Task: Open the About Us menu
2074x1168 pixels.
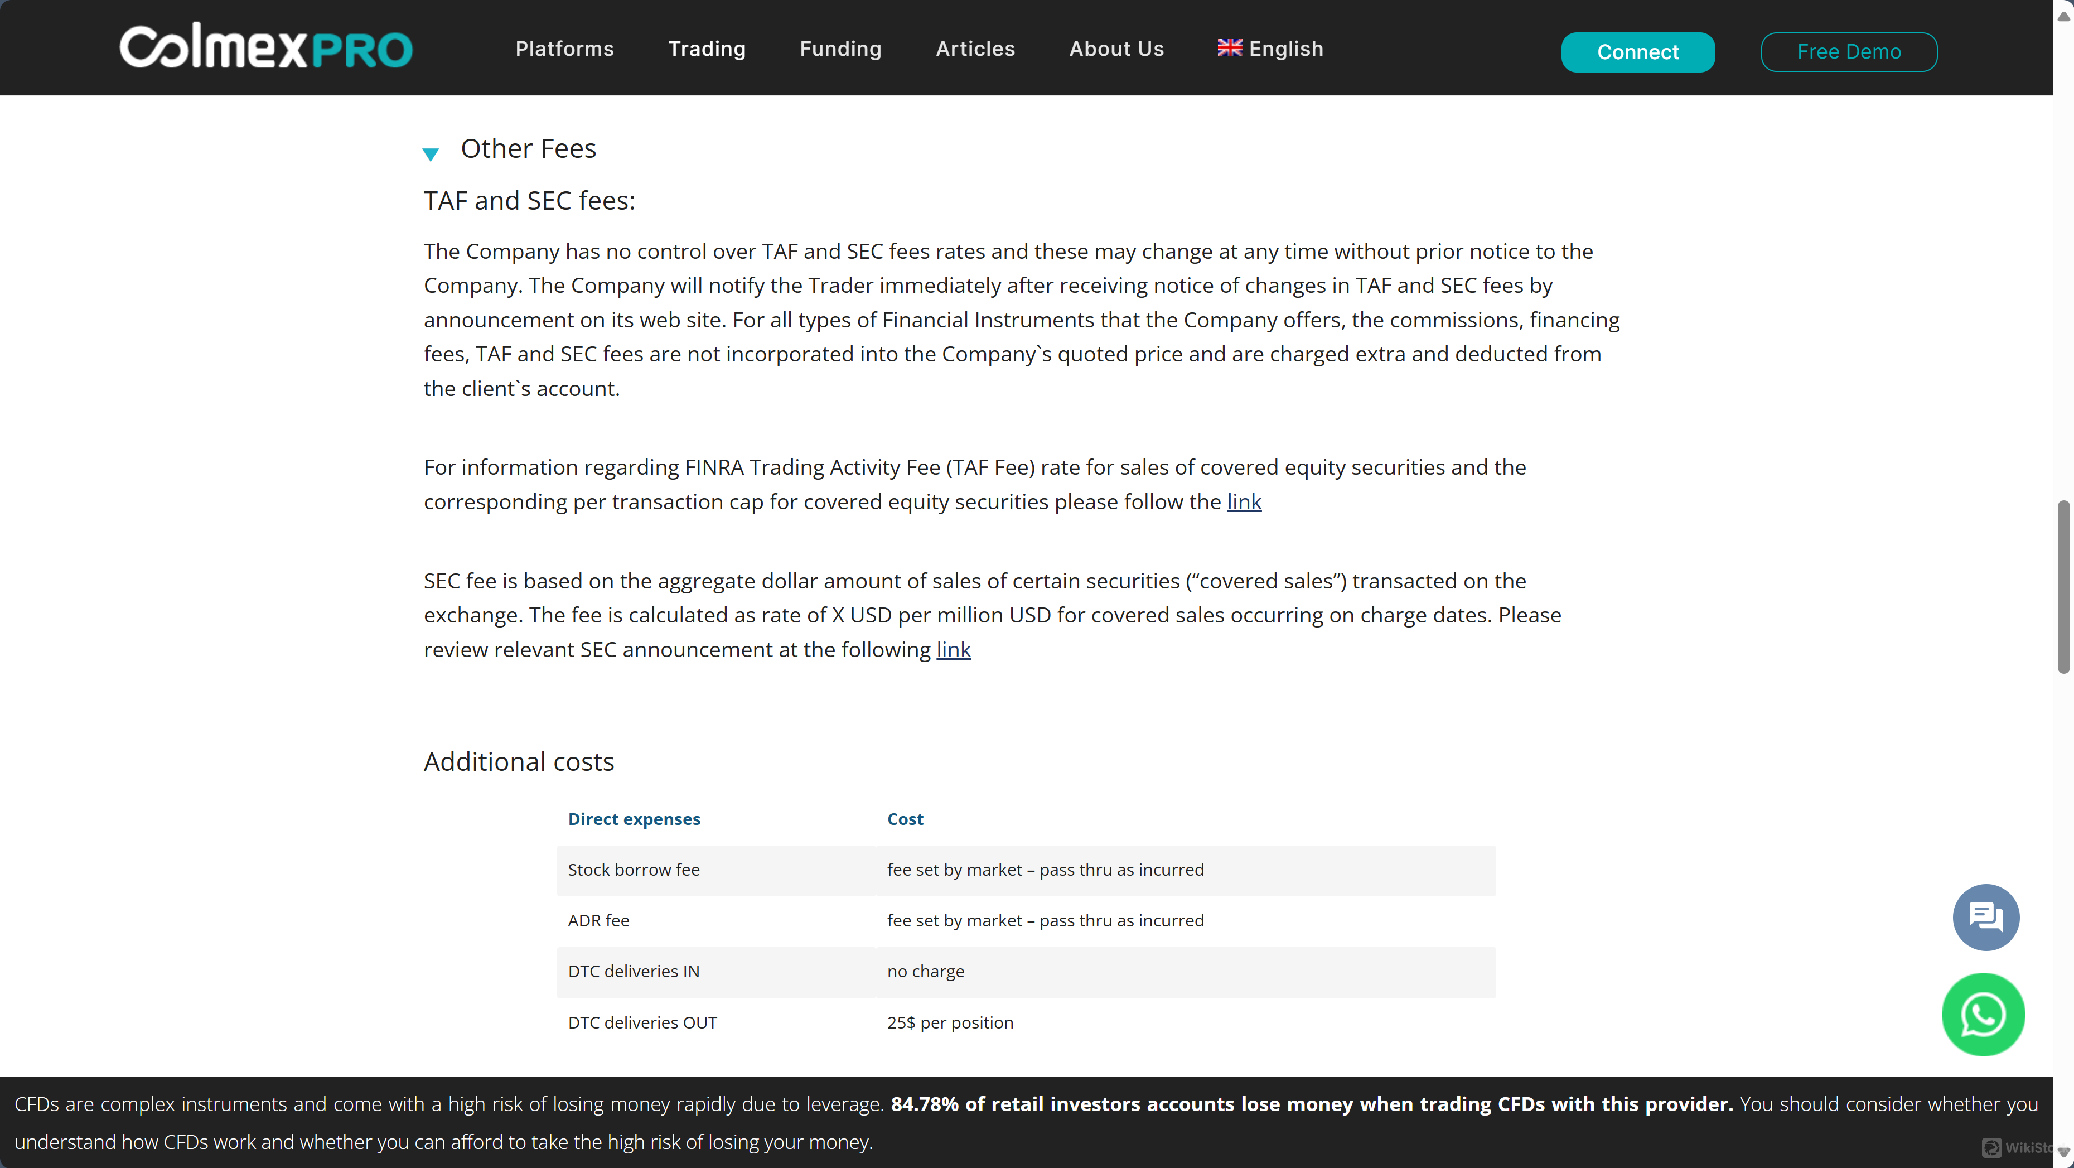Action: coord(1116,49)
